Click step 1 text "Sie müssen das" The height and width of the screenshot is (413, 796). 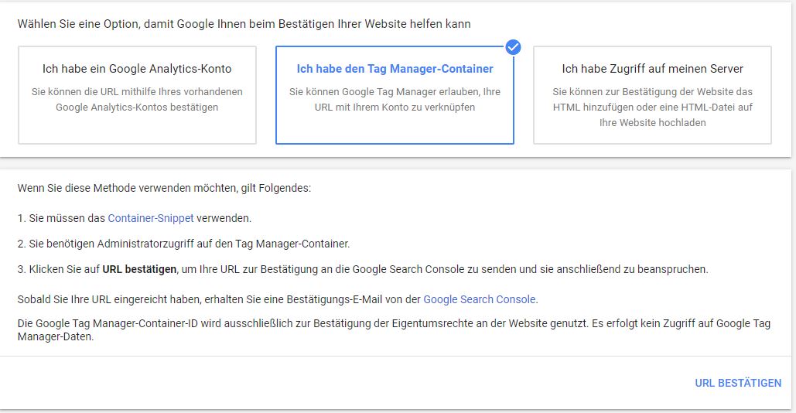click(x=67, y=219)
